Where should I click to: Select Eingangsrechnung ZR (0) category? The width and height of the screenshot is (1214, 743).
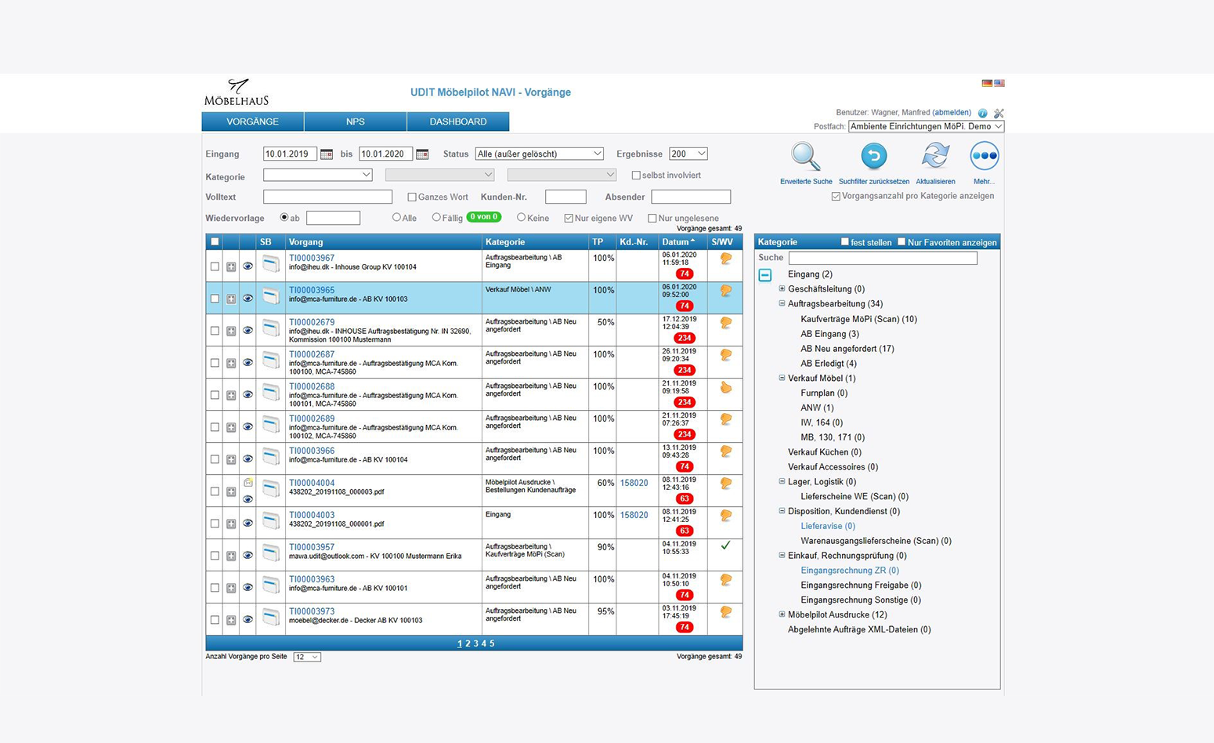pyautogui.click(x=850, y=570)
